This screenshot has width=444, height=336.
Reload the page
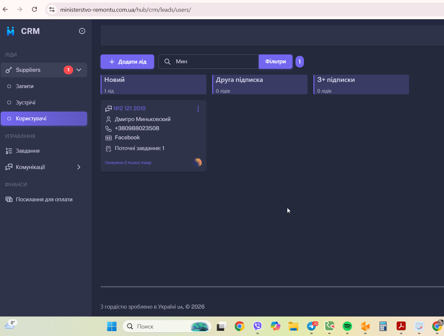(x=35, y=9)
